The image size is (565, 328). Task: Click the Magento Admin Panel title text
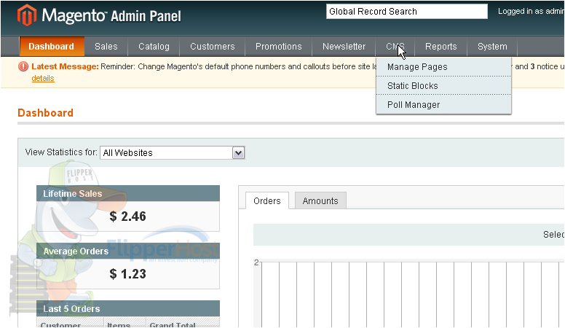pyautogui.click(x=111, y=16)
